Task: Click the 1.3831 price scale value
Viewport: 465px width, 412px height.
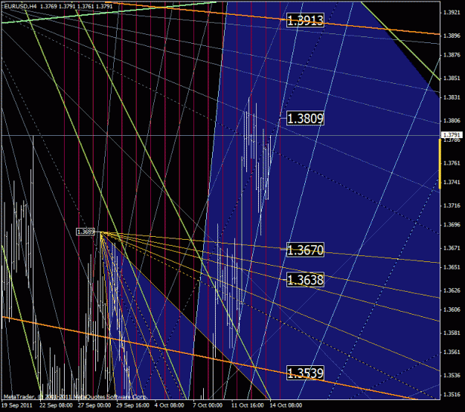Action: [452, 97]
